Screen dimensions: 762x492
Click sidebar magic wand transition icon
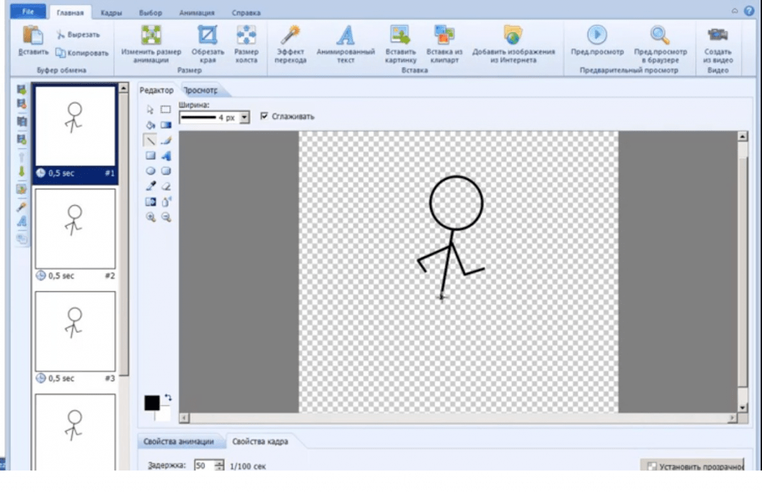click(x=22, y=207)
